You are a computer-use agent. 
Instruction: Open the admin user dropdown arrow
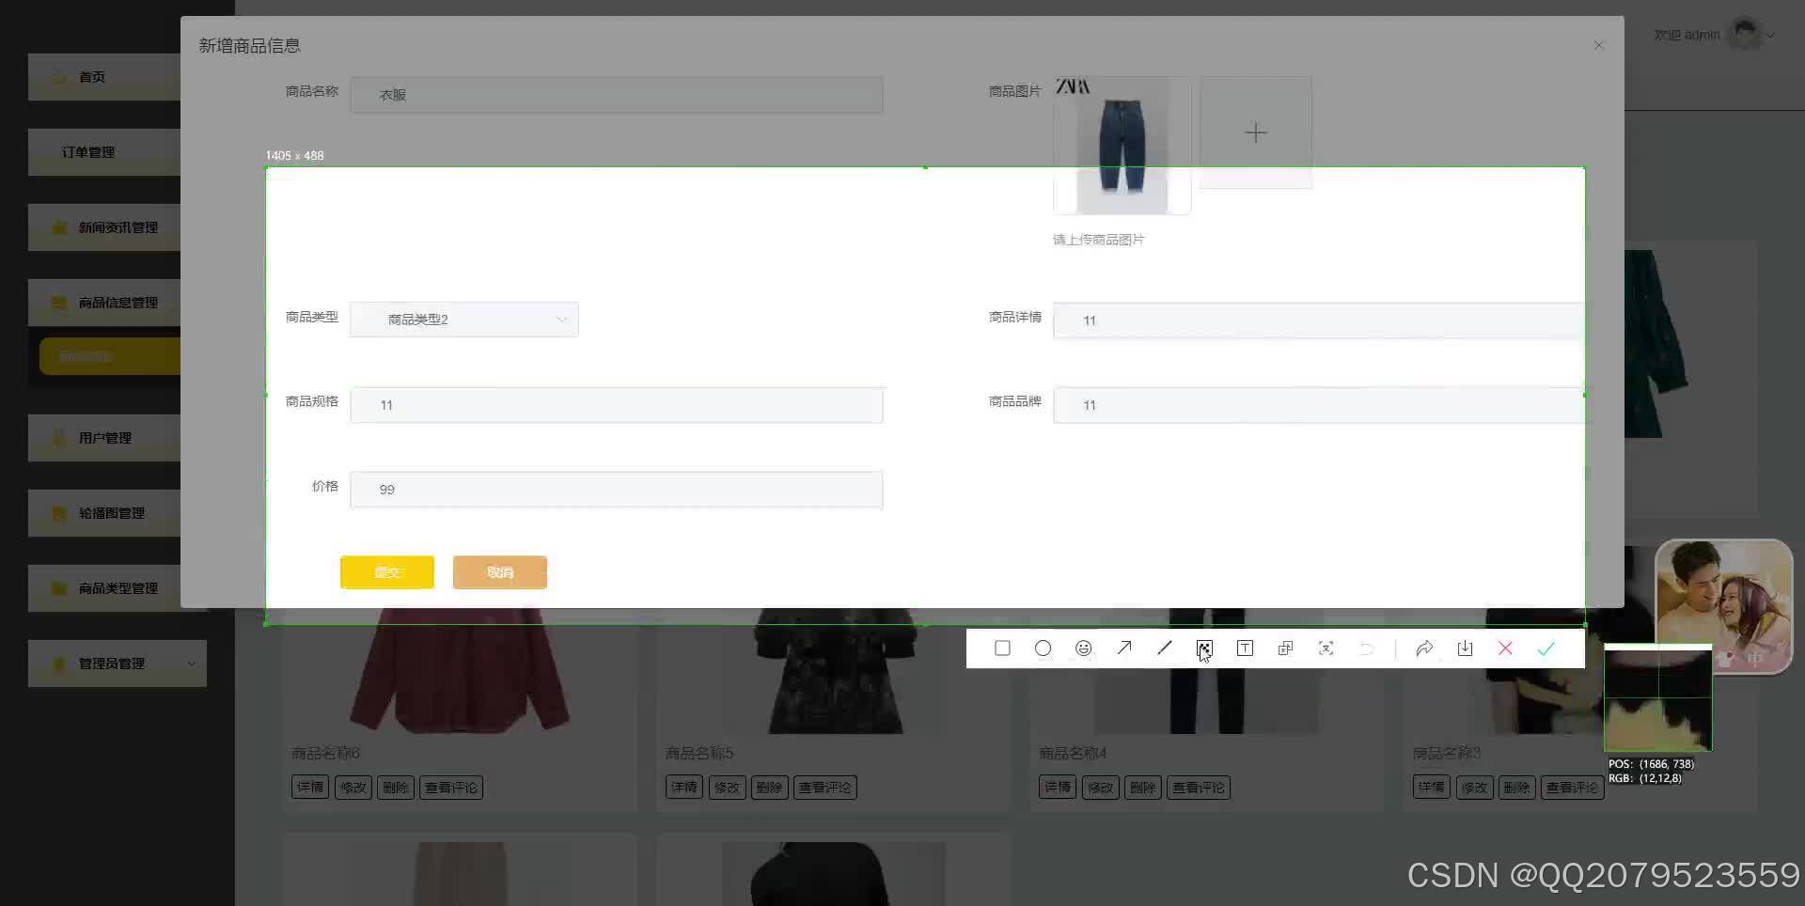1771,36
